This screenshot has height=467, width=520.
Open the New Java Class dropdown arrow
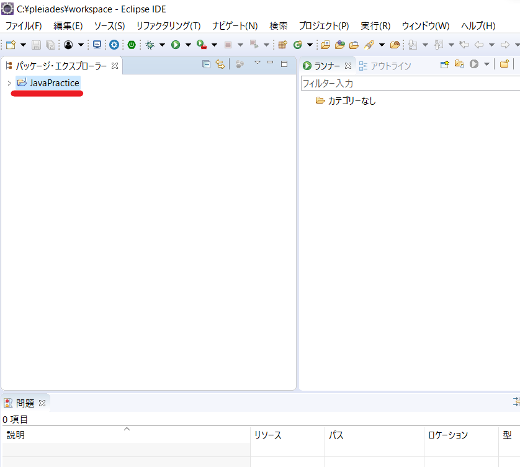310,45
